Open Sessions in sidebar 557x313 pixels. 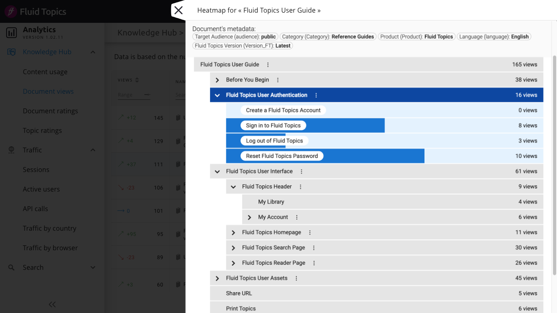(36, 170)
